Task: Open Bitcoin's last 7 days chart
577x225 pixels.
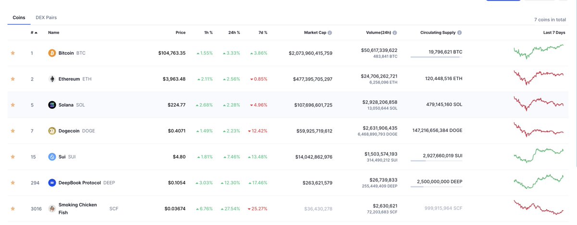Action: pyautogui.click(x=539, y=51)
